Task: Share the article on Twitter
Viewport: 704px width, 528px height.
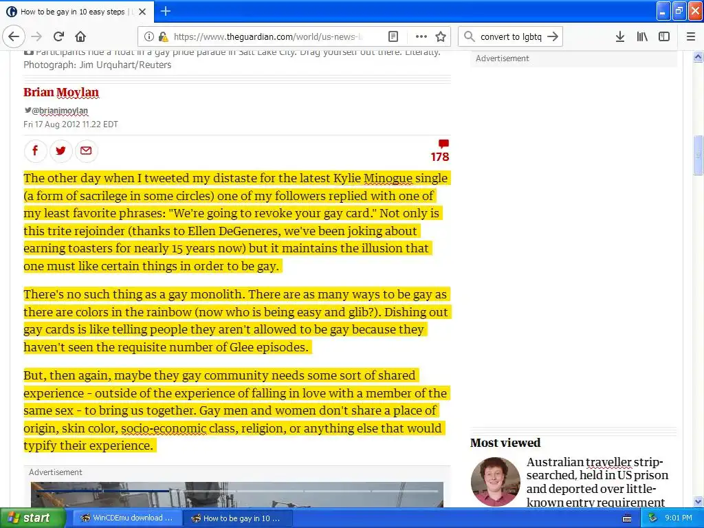Action: tap(60, 151)
